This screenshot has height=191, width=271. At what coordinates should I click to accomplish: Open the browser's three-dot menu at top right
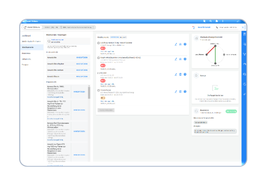(x=223, y=21)
